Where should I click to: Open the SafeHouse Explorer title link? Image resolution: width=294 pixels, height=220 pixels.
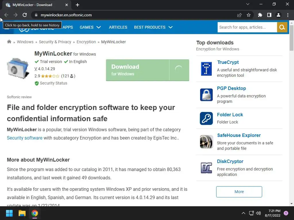click(x=239, y=135)
